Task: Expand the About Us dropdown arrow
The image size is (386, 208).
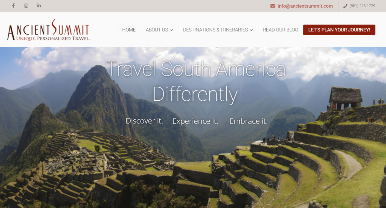Action: (172, 30)
